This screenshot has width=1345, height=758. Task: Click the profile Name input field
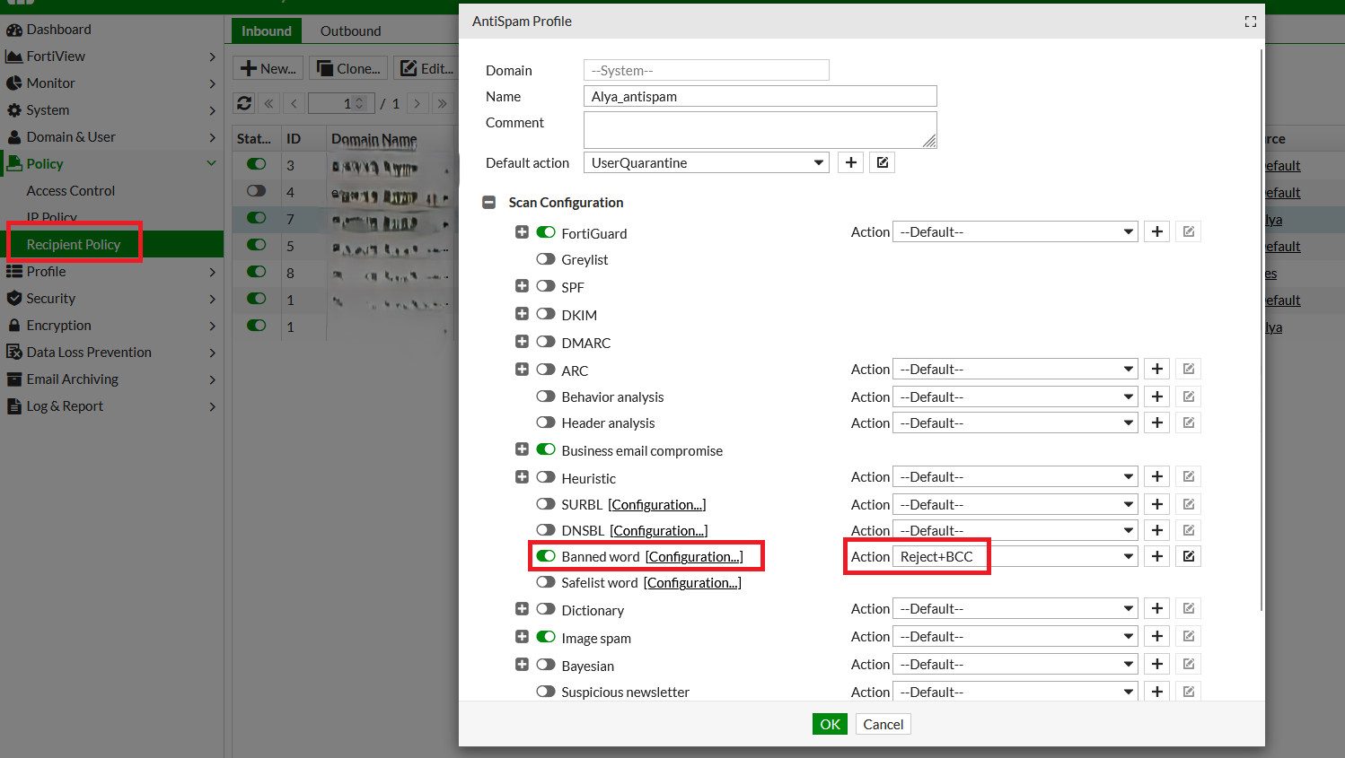pyautogui.click(x=760, y=96)
